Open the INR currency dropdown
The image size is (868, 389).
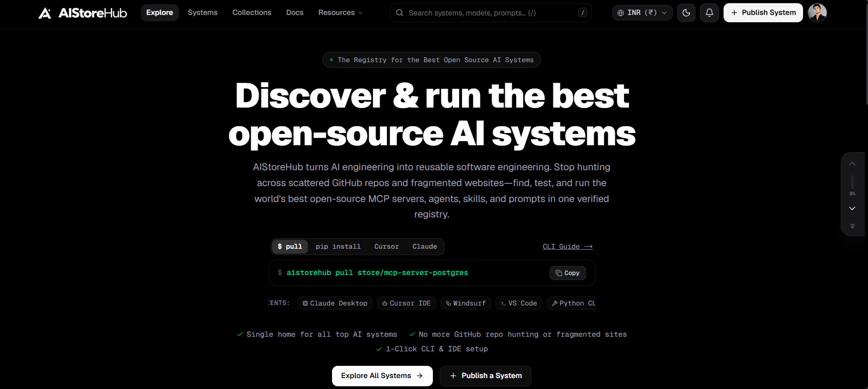(642, 13)
